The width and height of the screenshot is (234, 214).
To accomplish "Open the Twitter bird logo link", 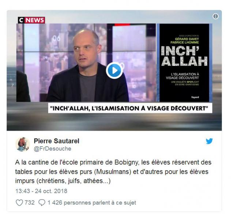I will click(209, 141).
